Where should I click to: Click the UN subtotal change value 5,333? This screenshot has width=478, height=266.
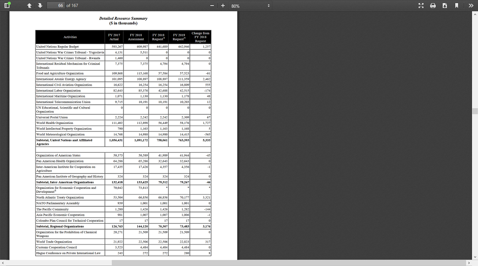[206, 140]
